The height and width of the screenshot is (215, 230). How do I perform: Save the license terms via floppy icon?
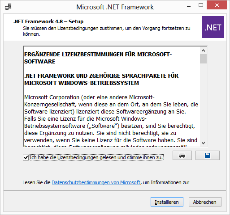[x=208, y=156]
